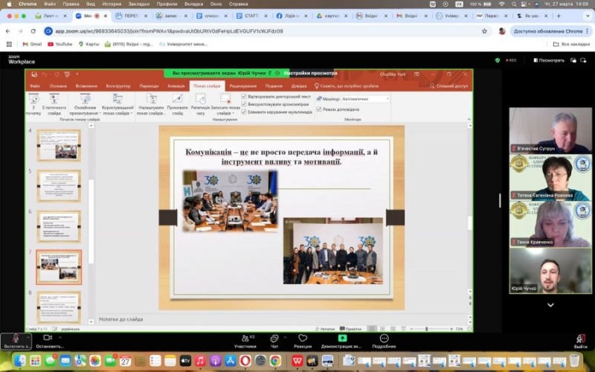Open Подробнее more options
Screen dimensions: 595x372
384,339
